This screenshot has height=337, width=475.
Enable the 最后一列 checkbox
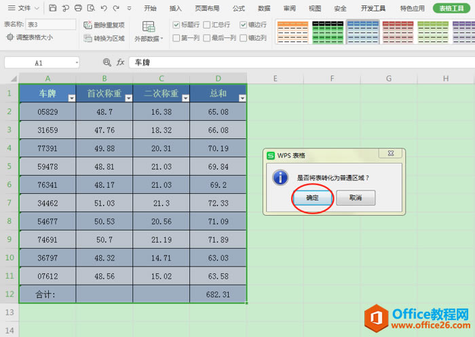pyautogui.click(x=206, y=38)
